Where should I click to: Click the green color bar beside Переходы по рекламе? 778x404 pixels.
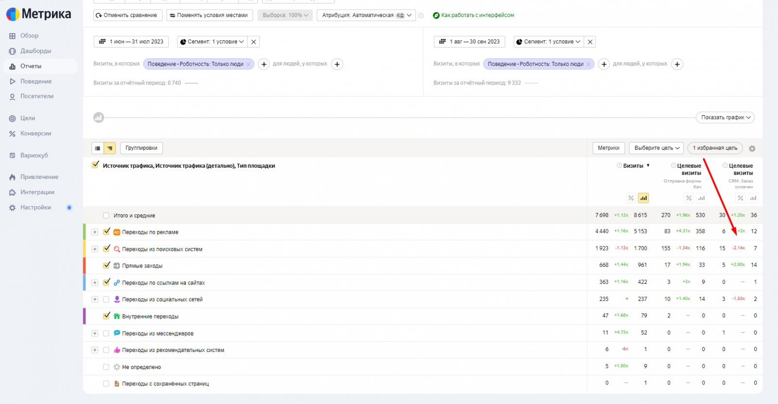(85, 232)
